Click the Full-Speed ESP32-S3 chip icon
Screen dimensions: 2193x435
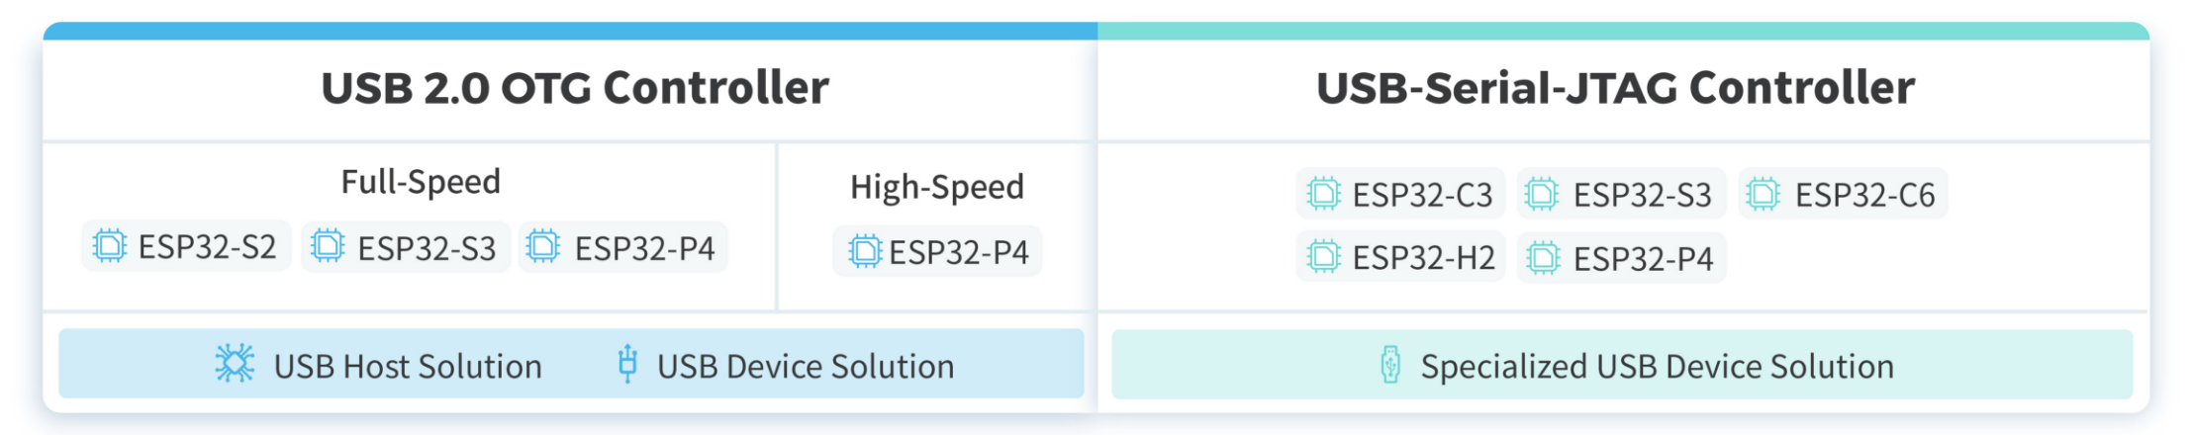[328, 246]
